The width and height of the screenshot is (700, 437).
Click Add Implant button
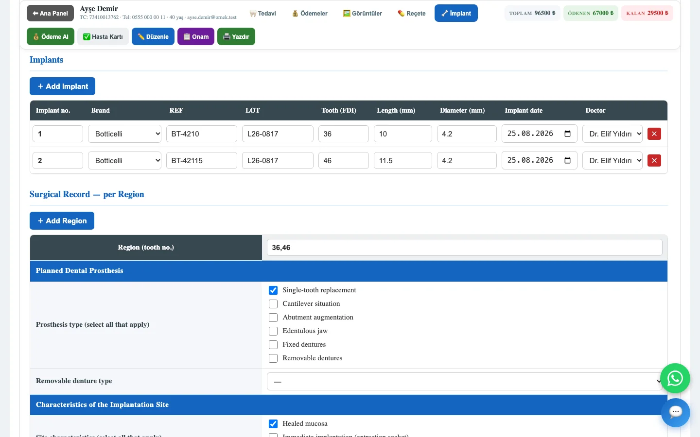[62, 86]
